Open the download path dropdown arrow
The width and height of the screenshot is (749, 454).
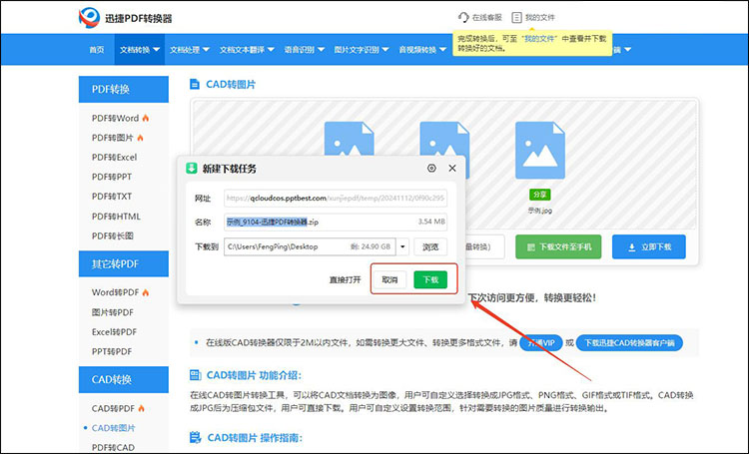click(x=402, y=246)
